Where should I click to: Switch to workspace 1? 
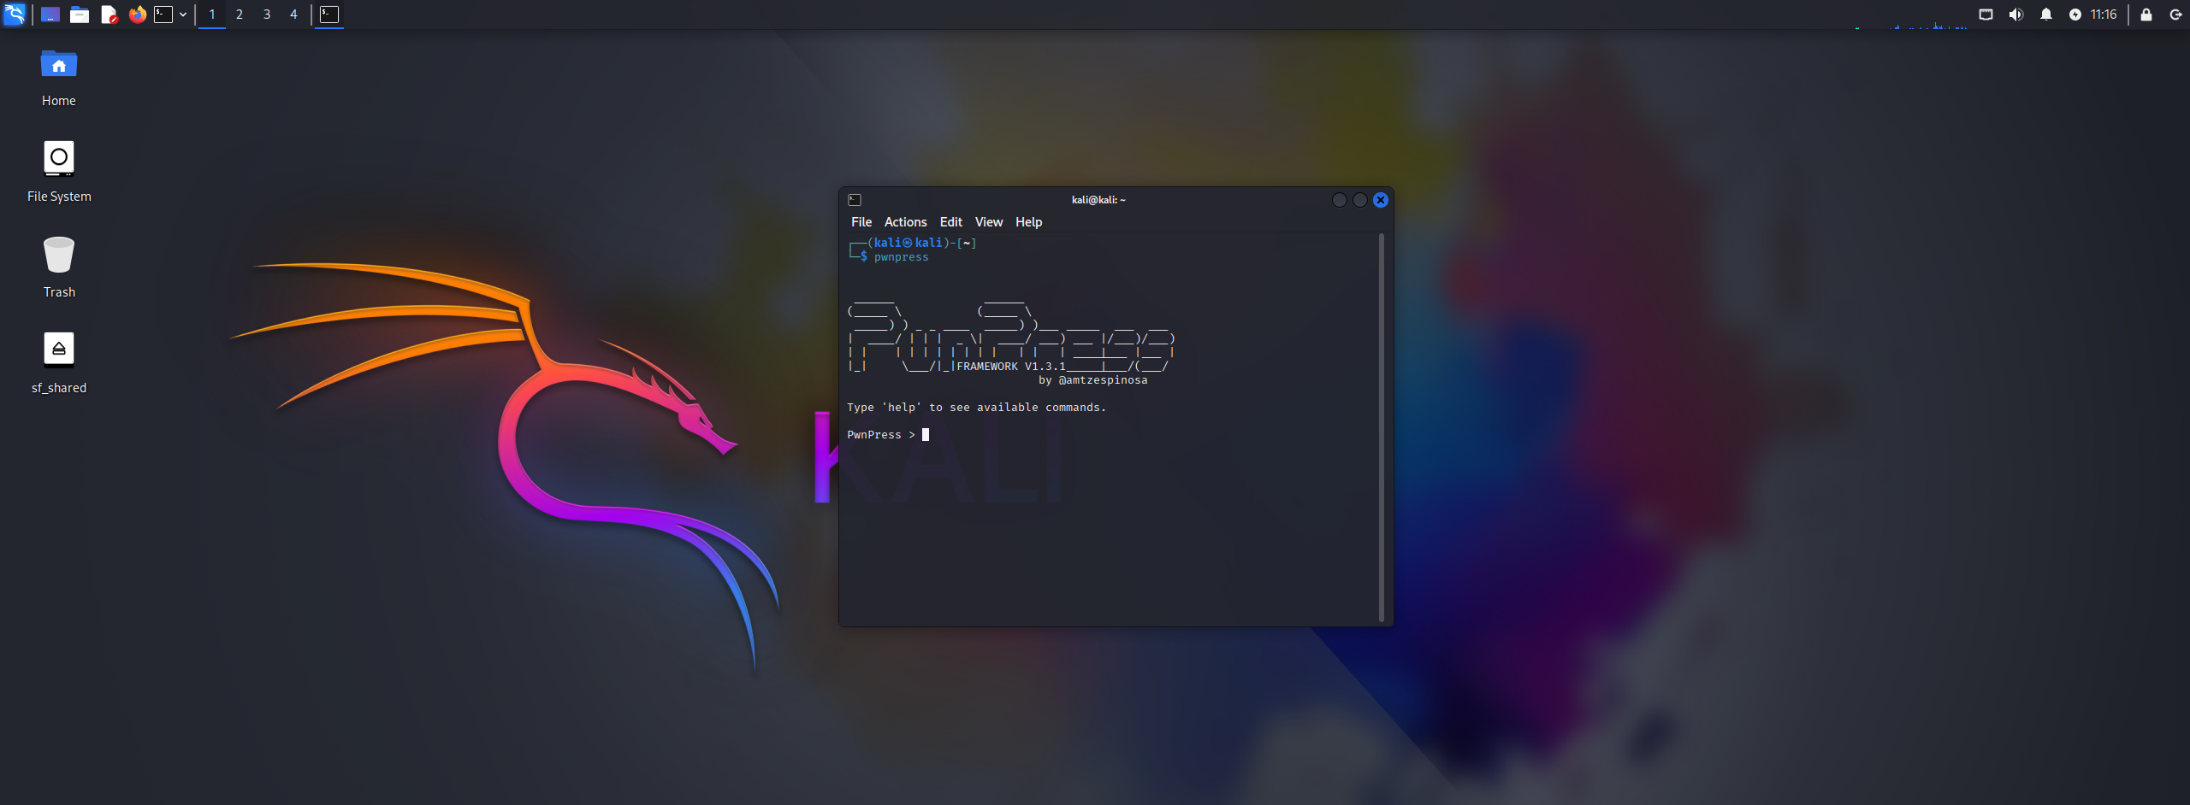tap(212, 15)
